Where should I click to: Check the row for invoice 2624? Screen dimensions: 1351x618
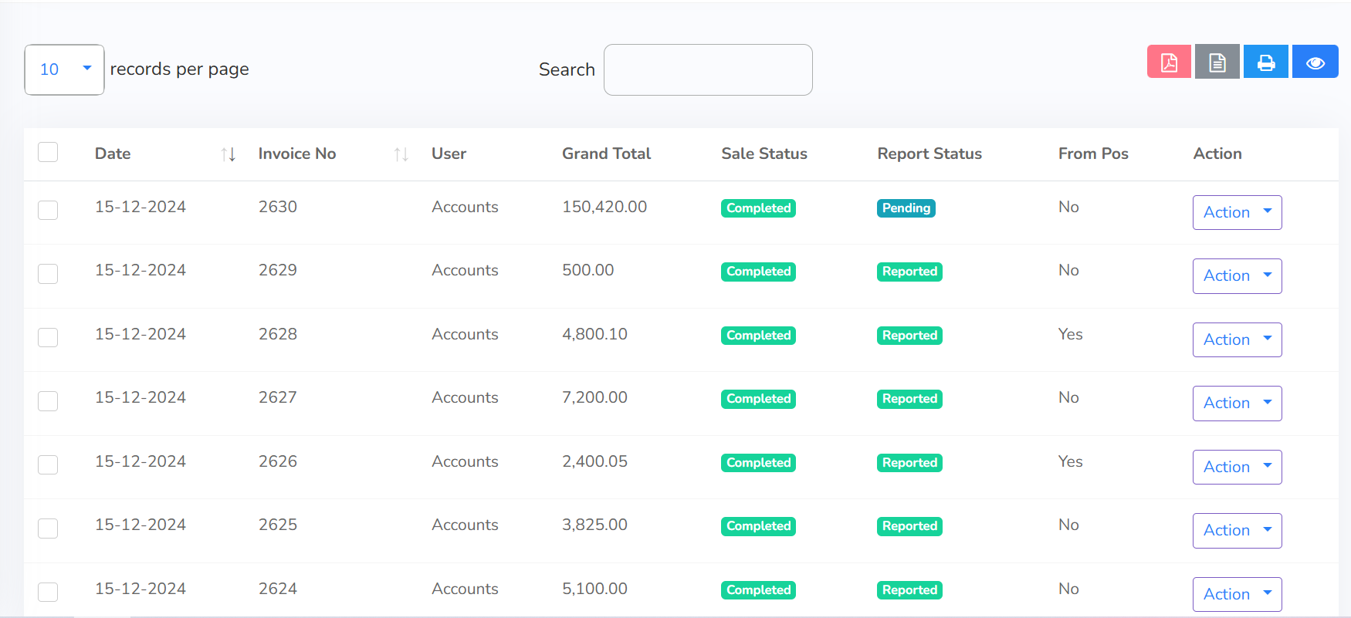click(x=48, y=592)
